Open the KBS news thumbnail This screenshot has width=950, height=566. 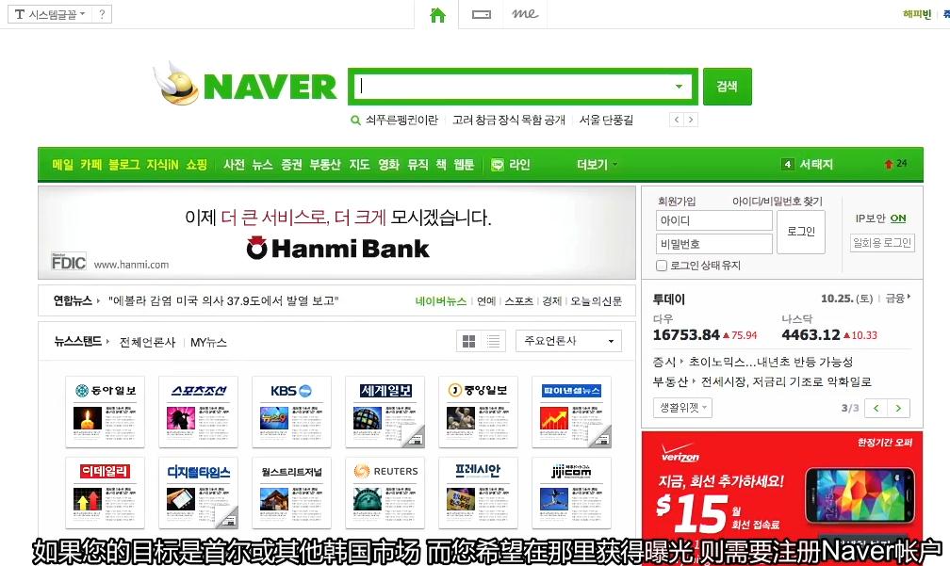[291, 412]
